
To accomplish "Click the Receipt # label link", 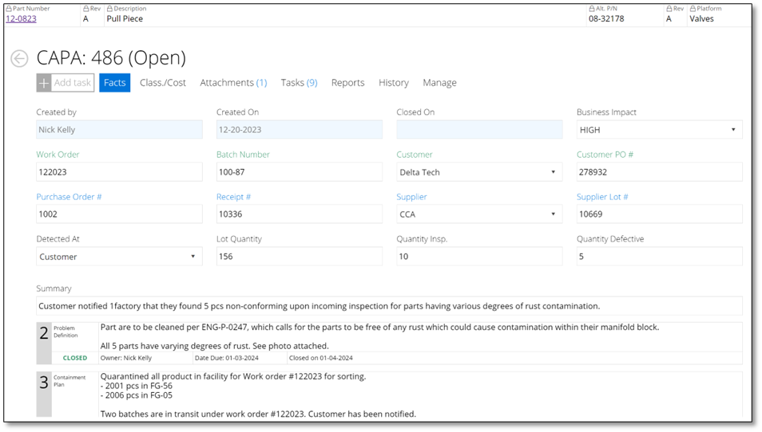I will coord(233,197).
